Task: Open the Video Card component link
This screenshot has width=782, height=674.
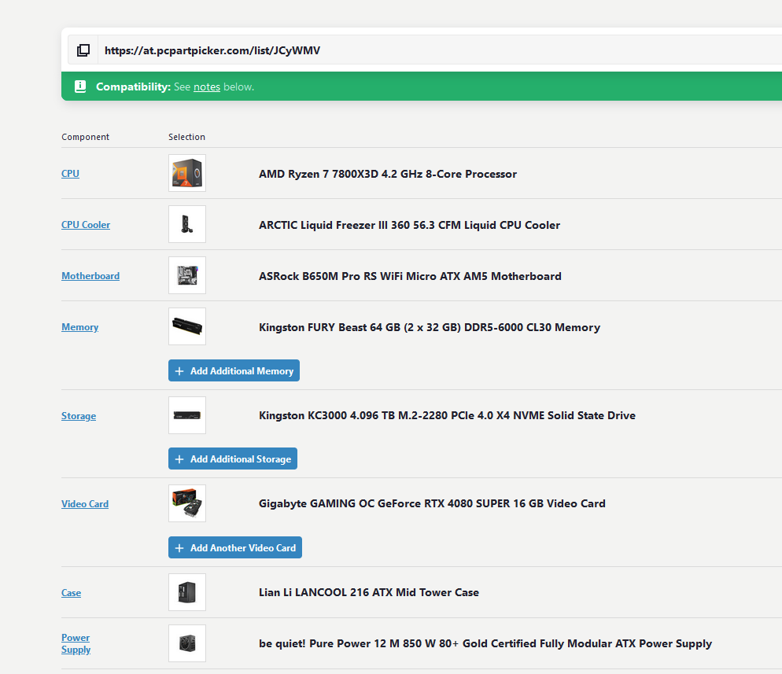Action: 85,504
